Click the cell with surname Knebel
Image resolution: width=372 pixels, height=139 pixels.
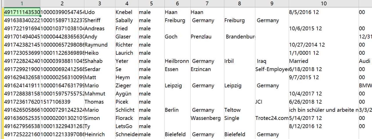pyautogui.click(x=127, y=12)
